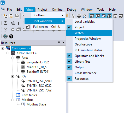Collapse the Axes tree node
This screenshot has height=113, width=124.
click(x=13, y=58)
